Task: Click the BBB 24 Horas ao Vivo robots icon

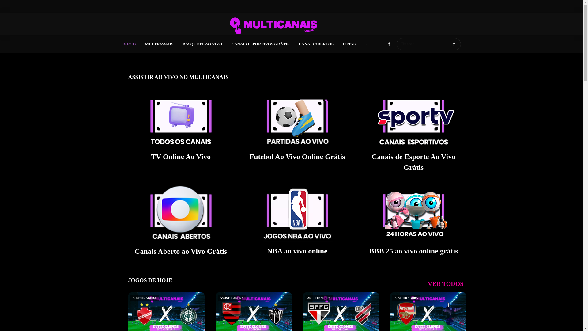Action: tap(414, 214)
